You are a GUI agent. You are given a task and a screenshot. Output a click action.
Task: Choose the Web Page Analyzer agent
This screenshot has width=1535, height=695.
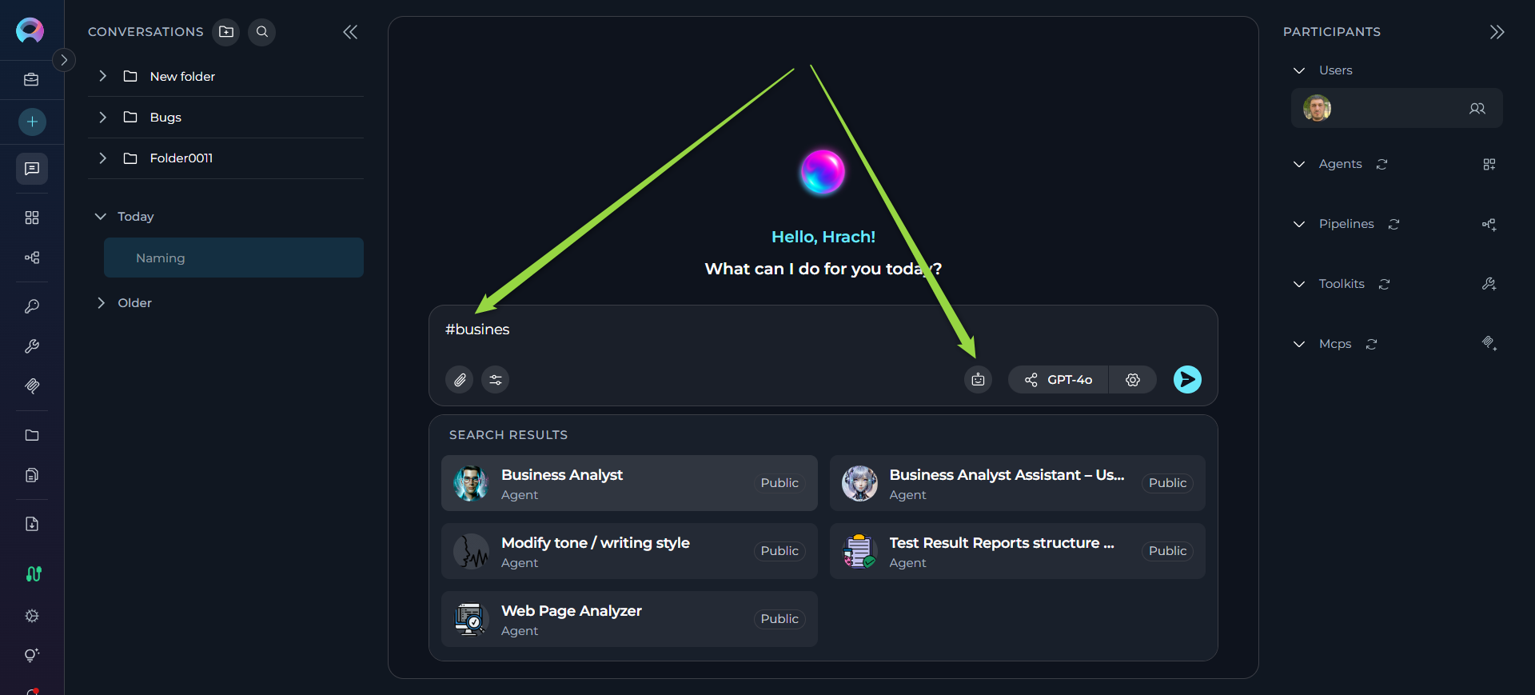tap(629, 619)
